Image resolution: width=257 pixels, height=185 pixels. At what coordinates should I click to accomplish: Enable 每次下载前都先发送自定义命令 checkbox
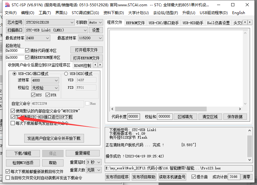(x=13, y=123)
